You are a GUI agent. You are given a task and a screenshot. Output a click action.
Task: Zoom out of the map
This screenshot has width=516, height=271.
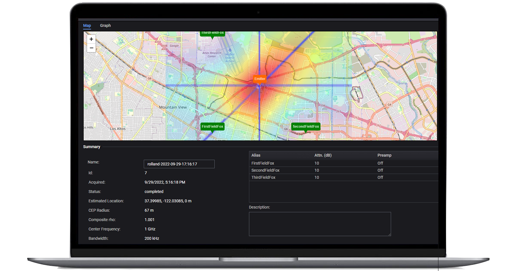(91, 48)
